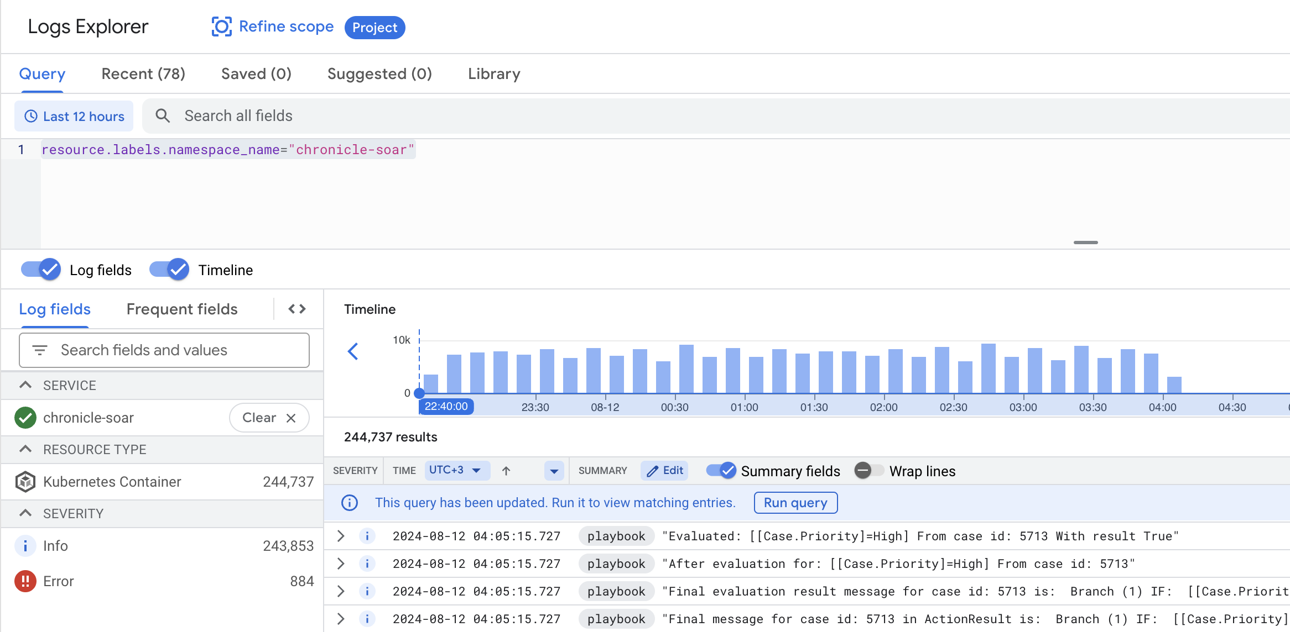This screenshot has width=1290, height=632.
Task: Click Run query button to execute search
Action: point(794,502)
